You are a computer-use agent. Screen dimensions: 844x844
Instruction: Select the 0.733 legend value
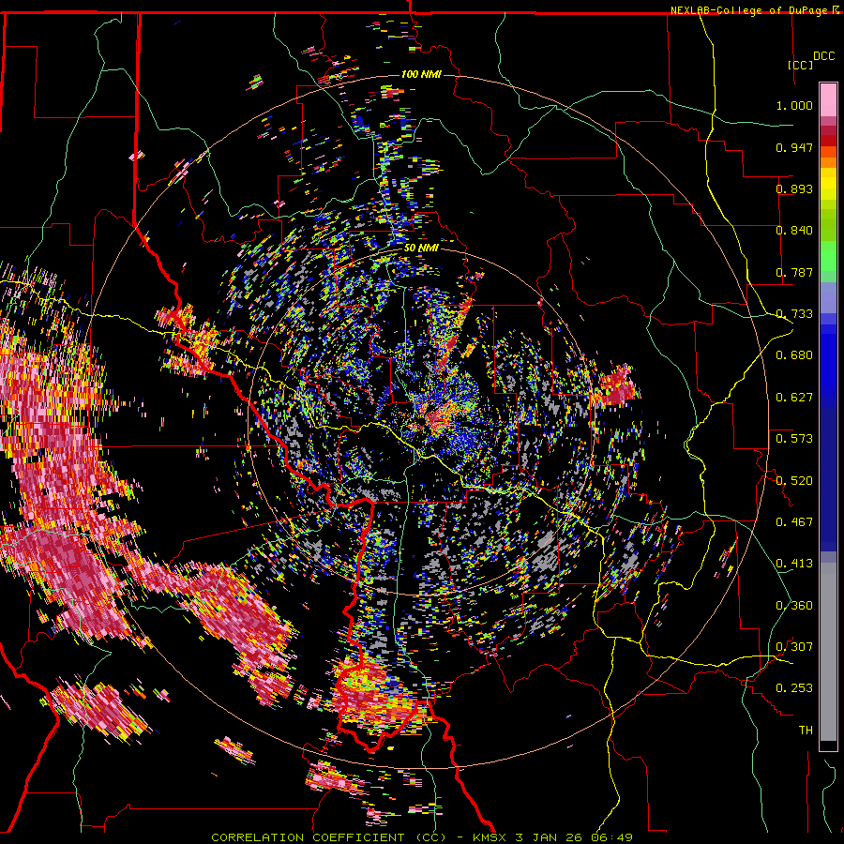pos(794,314)
